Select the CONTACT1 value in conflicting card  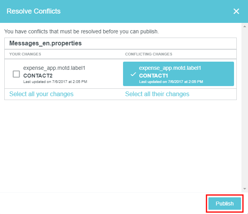pos(154,75)
